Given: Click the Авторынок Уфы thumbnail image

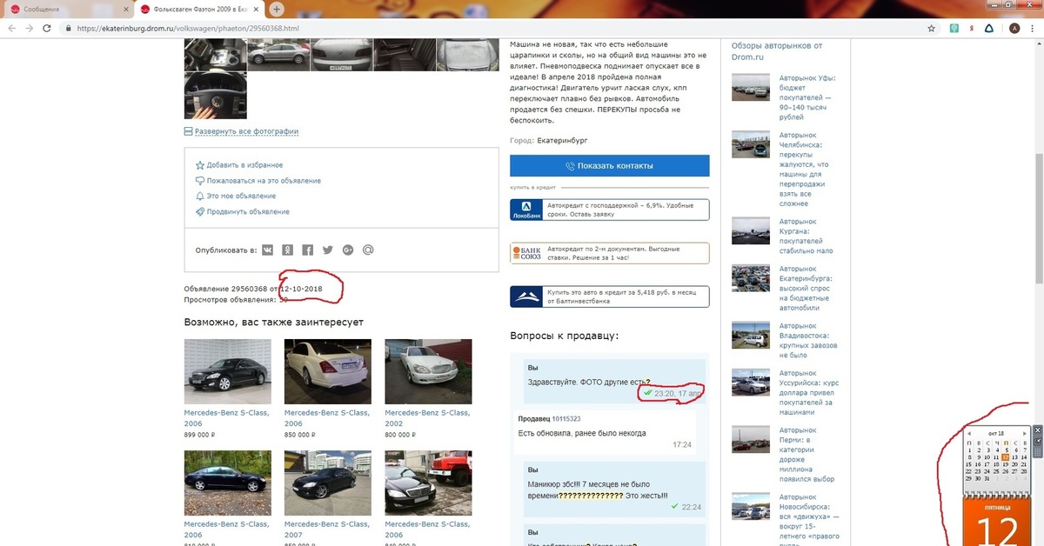Looking at the screenshot, I should (751, 87).
